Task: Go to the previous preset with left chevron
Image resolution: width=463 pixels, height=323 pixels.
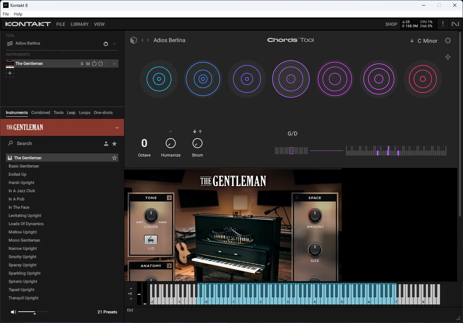Action: click(x=143, y=40)
